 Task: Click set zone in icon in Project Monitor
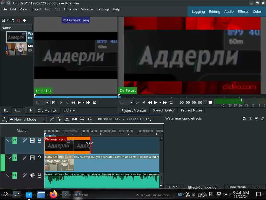click(x=138, y=103)
